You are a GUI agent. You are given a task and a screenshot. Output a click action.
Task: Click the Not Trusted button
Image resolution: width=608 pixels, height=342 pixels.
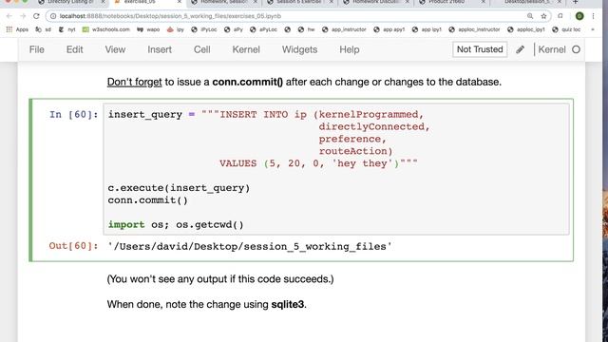click(x=480, y=49)
